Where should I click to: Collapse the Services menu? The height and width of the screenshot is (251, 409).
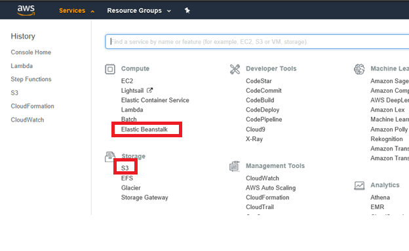tap(77, 10)
